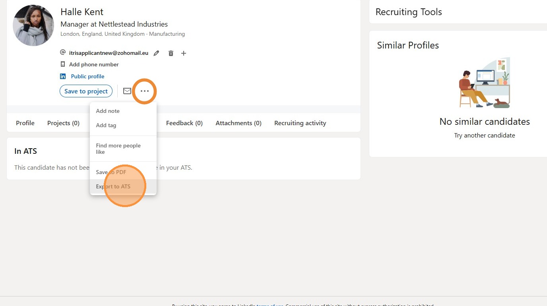
Task: Open the Public profile link
Action: point(87,76)
